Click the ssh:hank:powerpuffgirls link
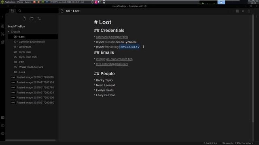This screenshot has width=259, height=145. point(112,37)
